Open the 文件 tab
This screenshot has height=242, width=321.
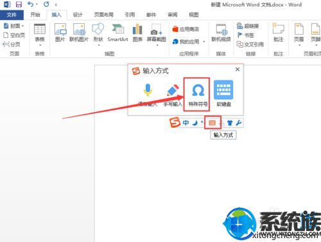(x=12, y=15)
